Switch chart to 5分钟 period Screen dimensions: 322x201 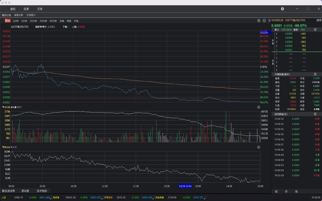coord(25,21)
